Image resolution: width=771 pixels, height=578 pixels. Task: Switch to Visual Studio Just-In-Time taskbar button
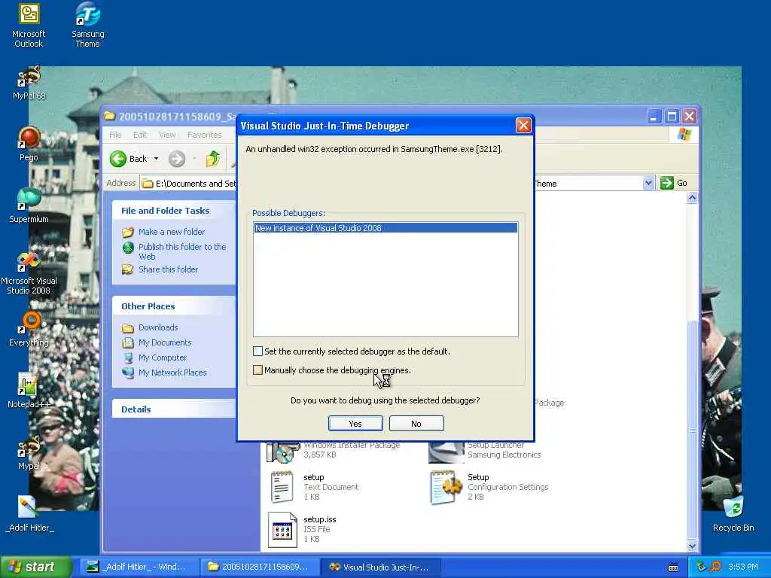[x=380, y=567]
